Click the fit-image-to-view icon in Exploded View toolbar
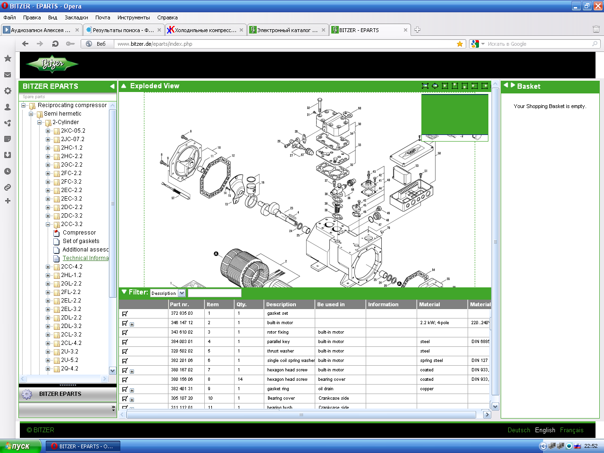Image resolution: width=604 pixels, height=453 pixels. pos(425,86)
